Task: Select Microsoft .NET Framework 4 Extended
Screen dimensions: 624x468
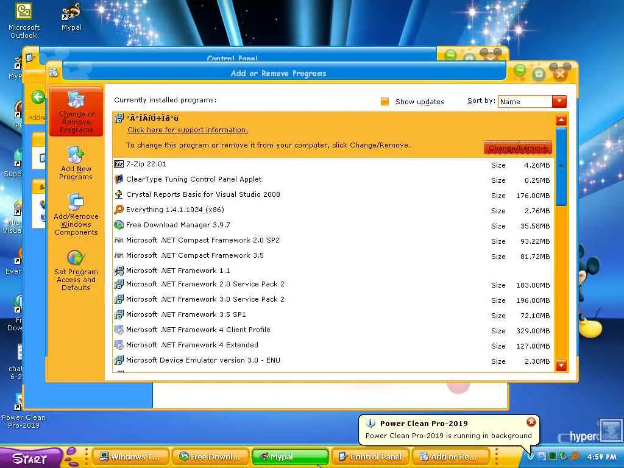Action: [333, 345]
